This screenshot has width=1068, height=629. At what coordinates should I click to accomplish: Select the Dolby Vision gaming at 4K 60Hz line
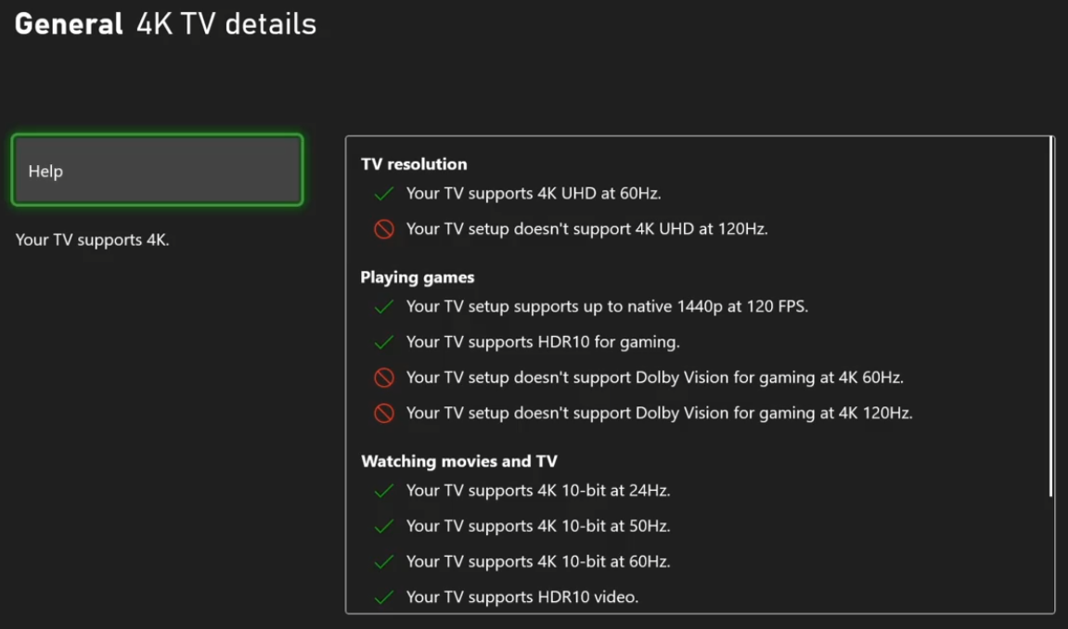pos(654,378)
